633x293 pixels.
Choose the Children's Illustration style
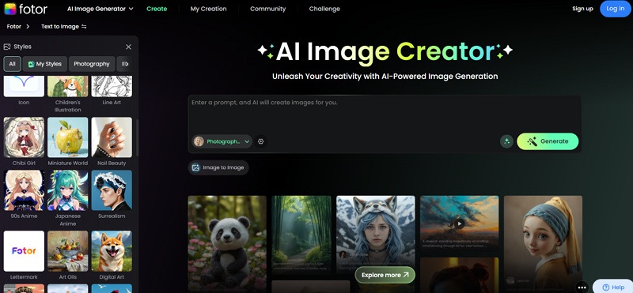click(68, 86)
